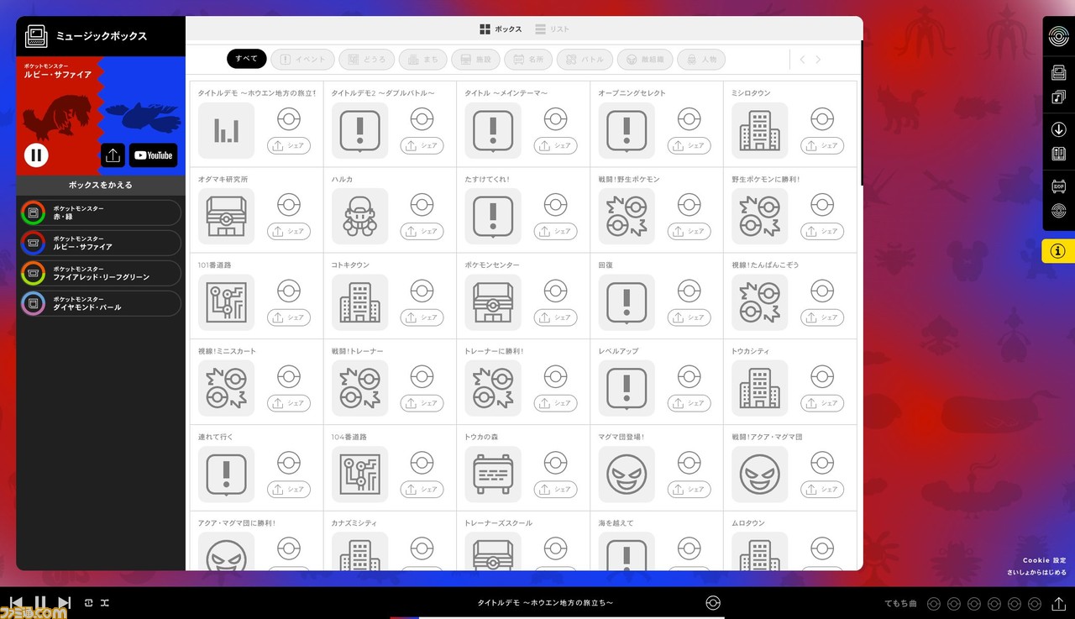1075x619 pixels.
Task: Go to the previous filter page arrow
Action: [802, 60]
